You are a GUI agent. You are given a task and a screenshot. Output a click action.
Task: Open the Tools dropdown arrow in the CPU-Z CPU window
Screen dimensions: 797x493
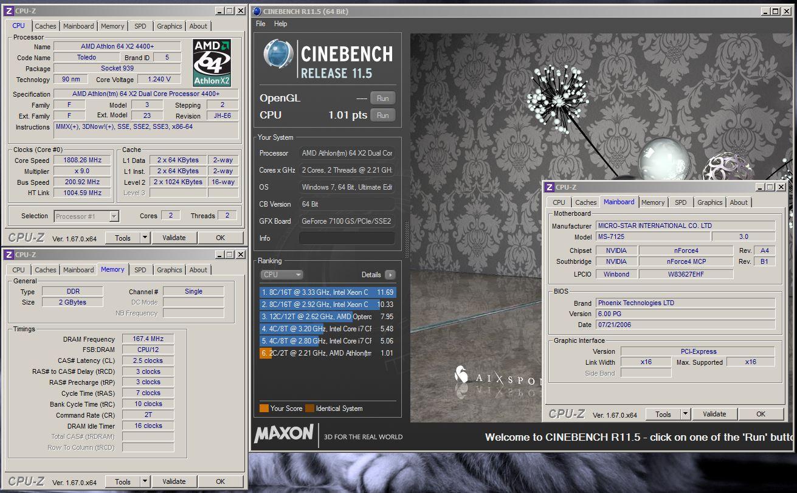[145, 238]
